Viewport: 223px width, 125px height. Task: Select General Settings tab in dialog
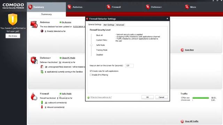[95, 25]
